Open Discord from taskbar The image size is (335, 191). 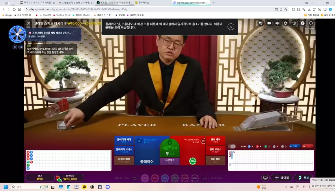pos(108,187)
